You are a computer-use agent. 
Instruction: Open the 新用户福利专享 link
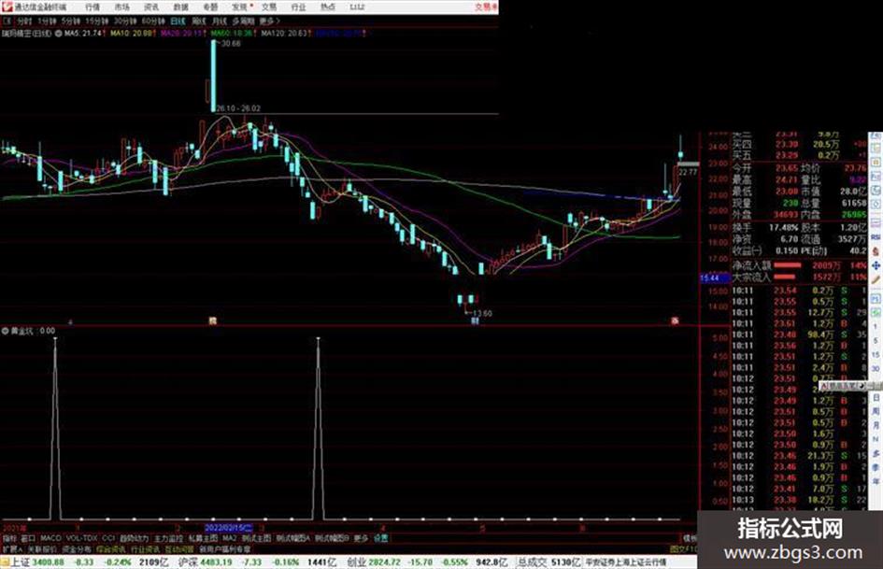[x=224, y=548]
